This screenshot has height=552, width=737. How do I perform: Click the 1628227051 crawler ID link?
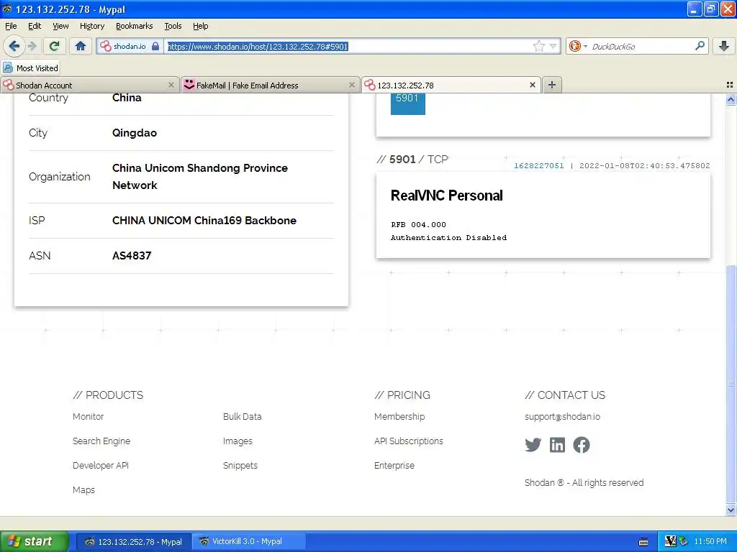tap(538, 166)
